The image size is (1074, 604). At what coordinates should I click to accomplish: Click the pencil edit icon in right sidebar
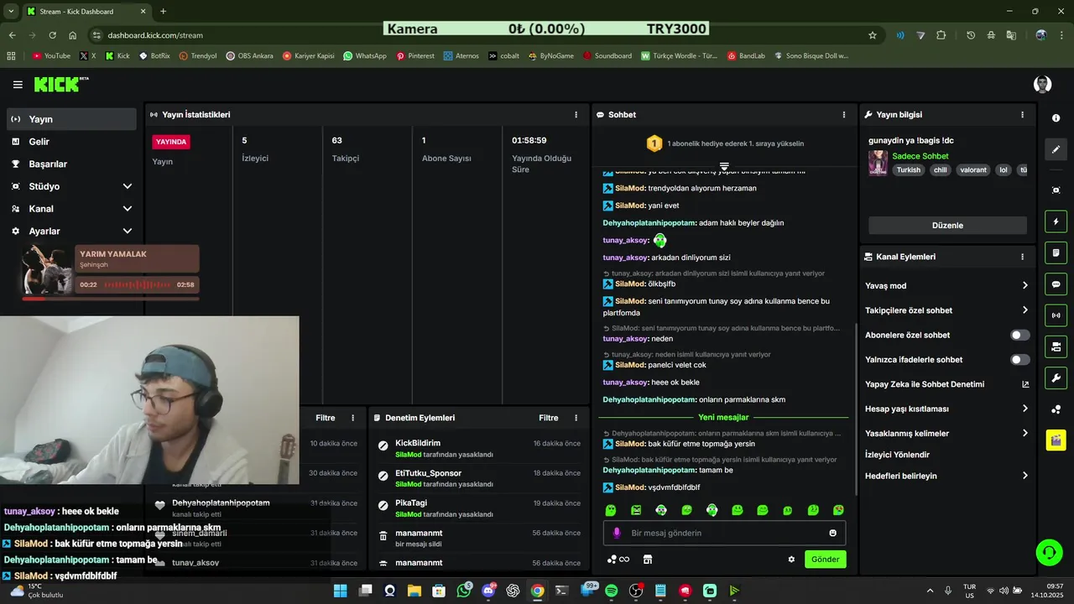coord(1056,149)
